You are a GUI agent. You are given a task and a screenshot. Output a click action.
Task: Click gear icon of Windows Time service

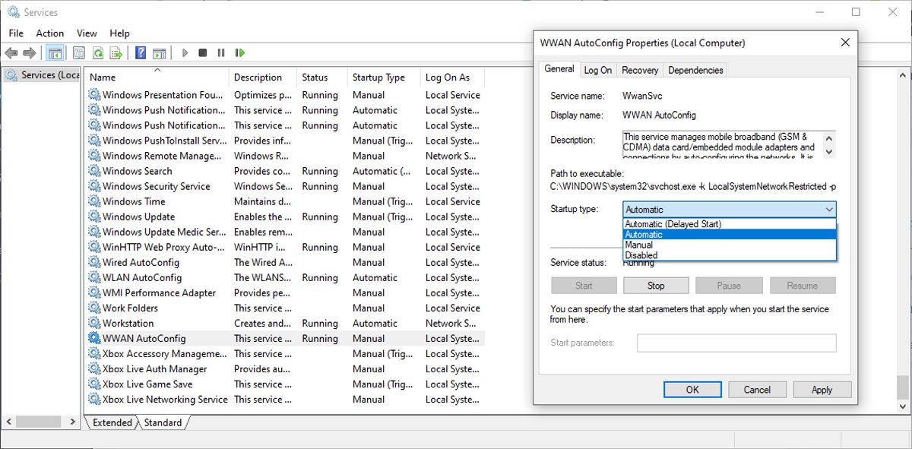point(94,201)
